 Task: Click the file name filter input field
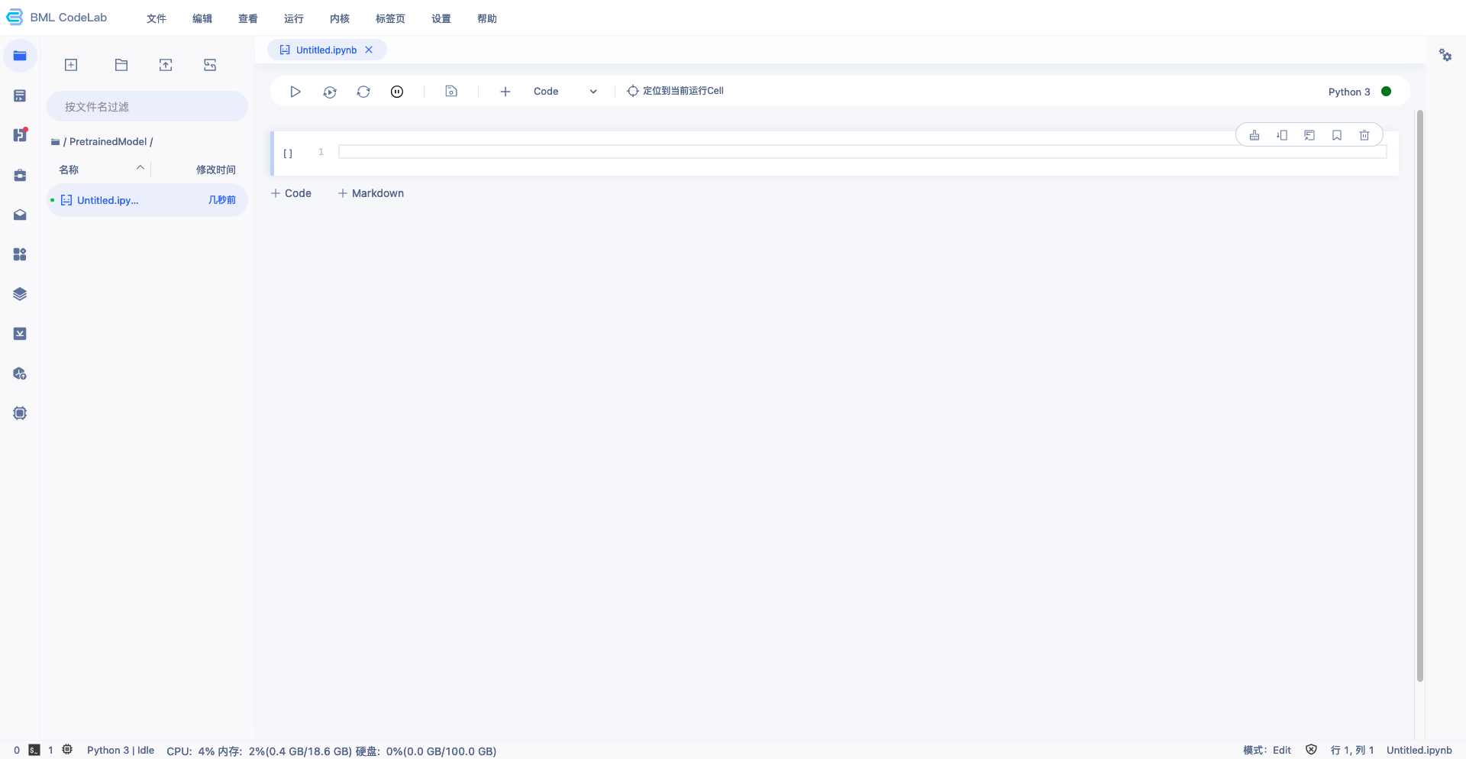click(147, 107)
